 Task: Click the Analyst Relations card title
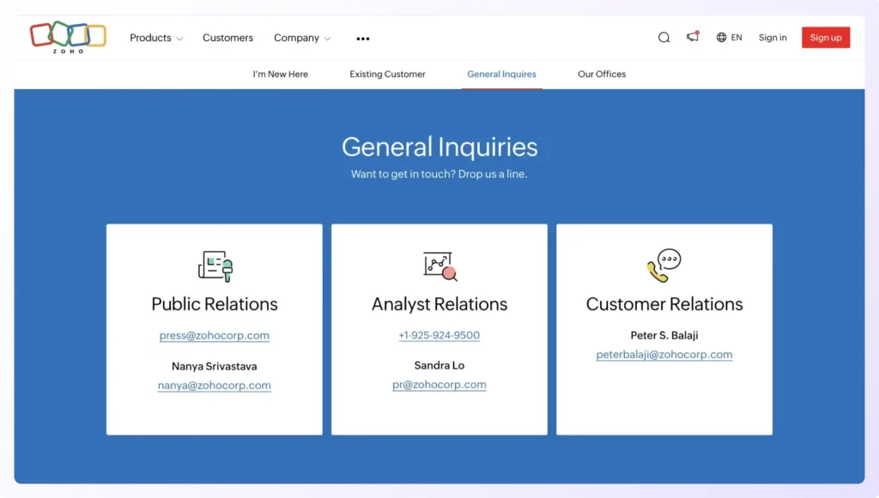439,303
